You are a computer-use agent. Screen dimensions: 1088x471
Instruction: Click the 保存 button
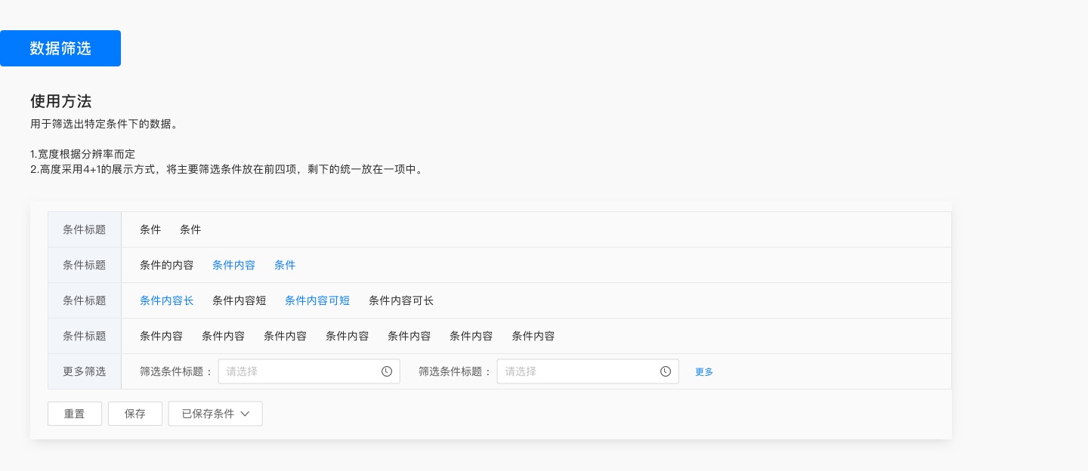135,414
